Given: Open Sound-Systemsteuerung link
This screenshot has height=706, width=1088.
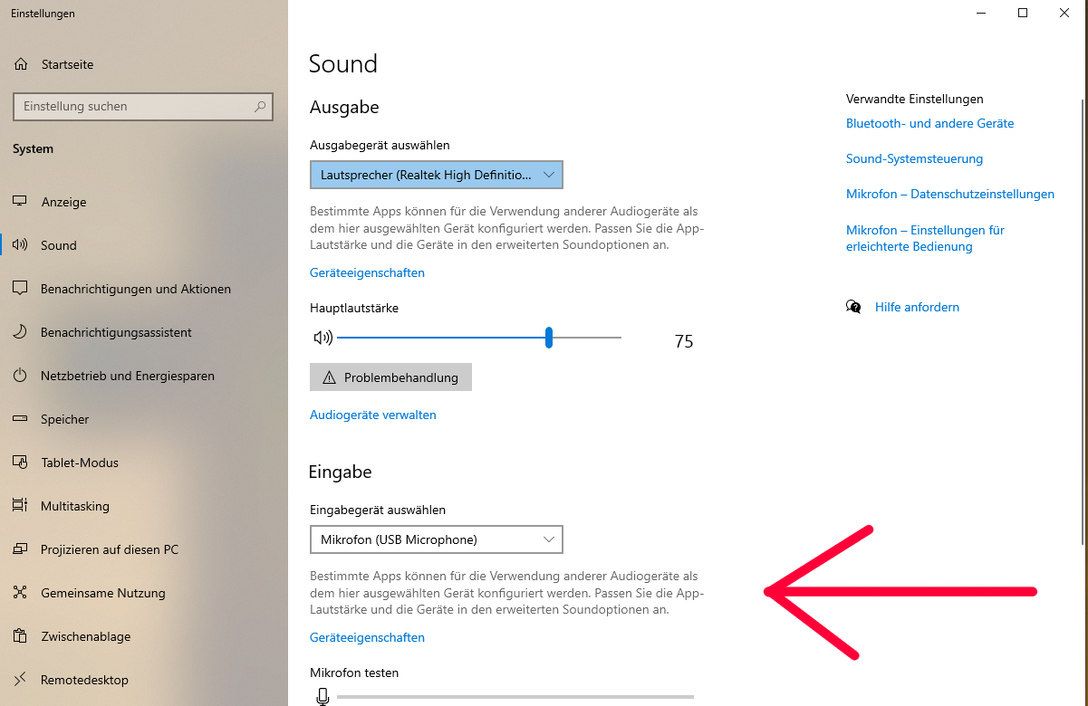Looking at the screenshot, I should pyautogui.click(x=914, y=158).
